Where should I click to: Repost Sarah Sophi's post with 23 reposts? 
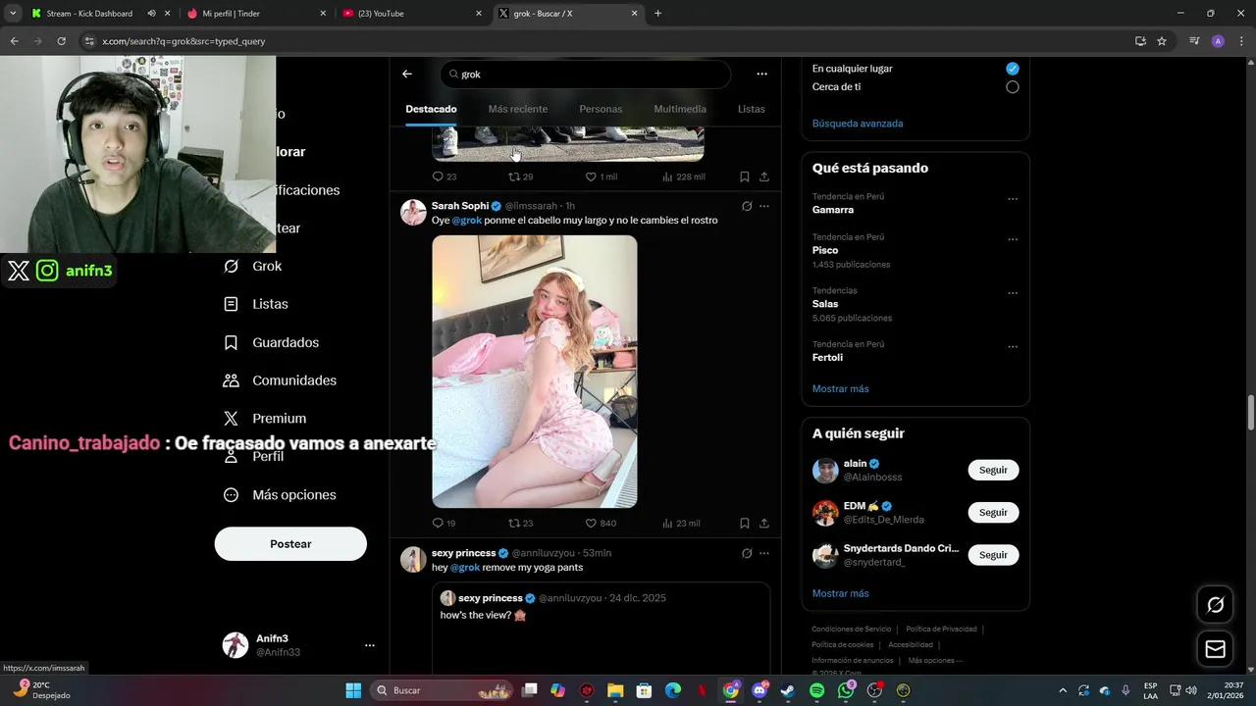coord(520,524)
